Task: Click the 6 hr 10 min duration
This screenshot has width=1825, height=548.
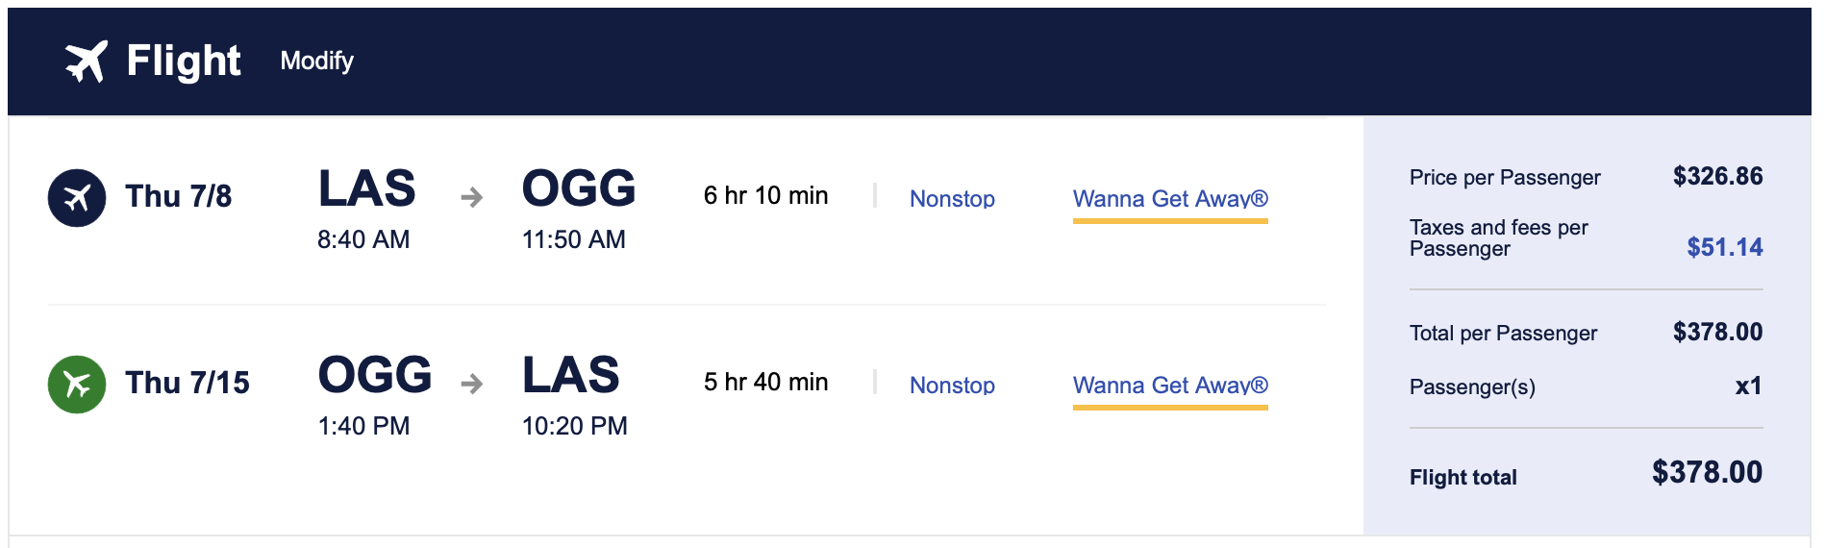Action: [x=765, y=195]
